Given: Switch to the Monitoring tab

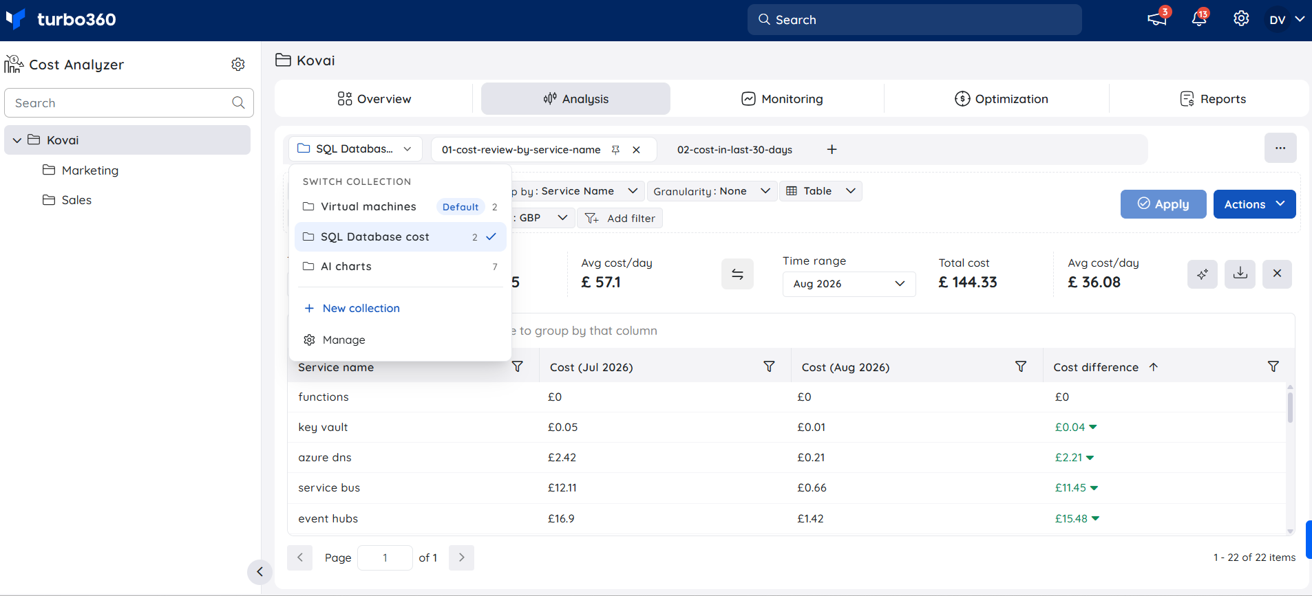Looking at the screenshot, I should click(781, 99).
